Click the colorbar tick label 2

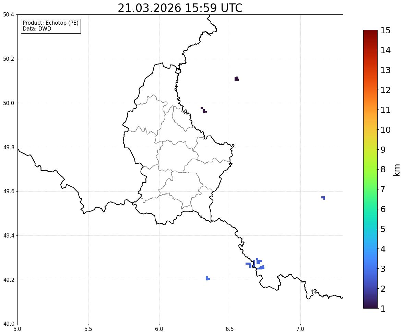pos(383,289)
